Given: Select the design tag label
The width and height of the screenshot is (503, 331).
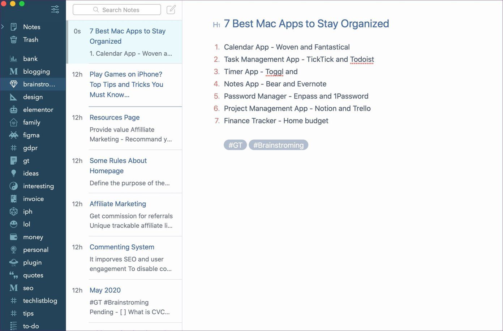Looking at the screenshot, I should (33, 97).
